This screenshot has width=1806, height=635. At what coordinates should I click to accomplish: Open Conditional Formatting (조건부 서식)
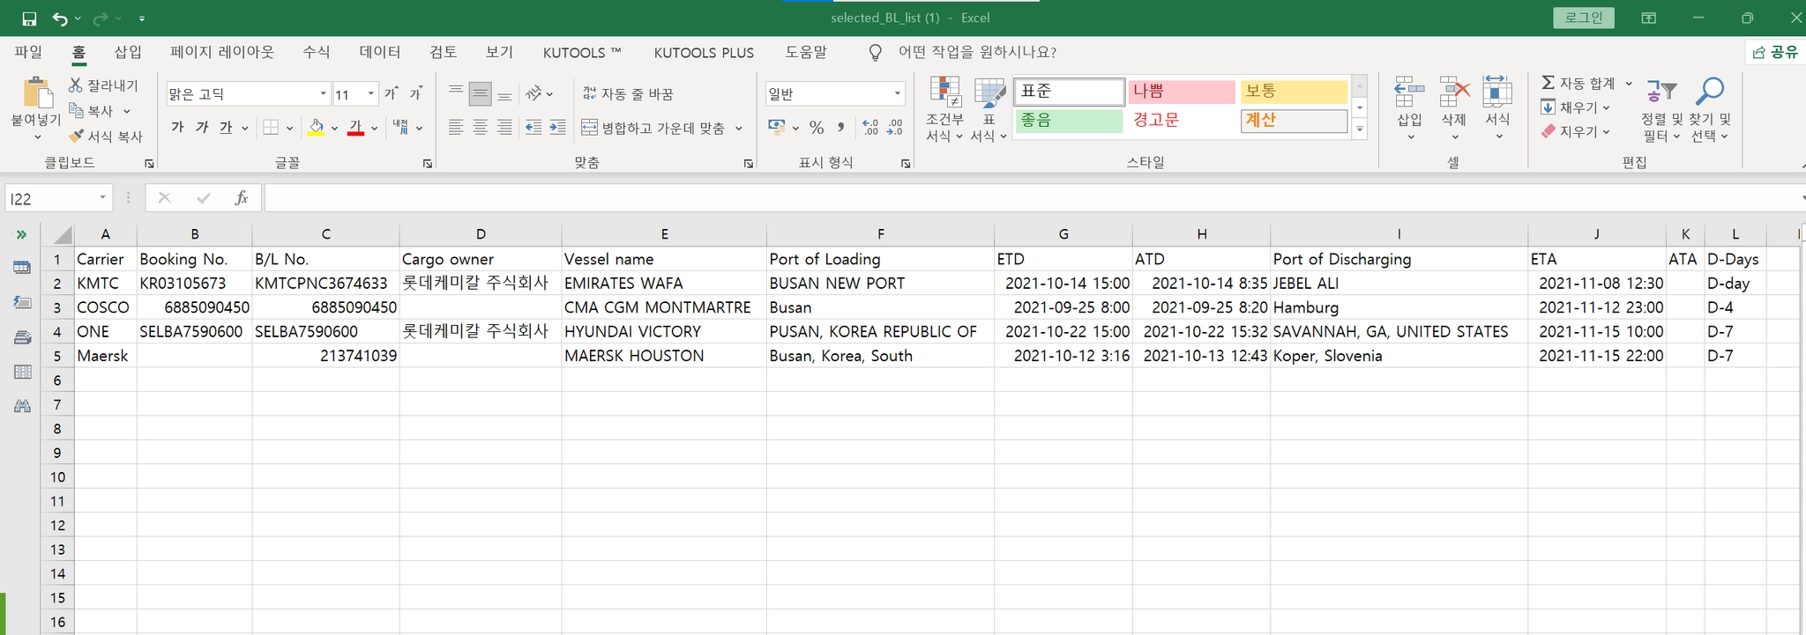pos(944,109)
